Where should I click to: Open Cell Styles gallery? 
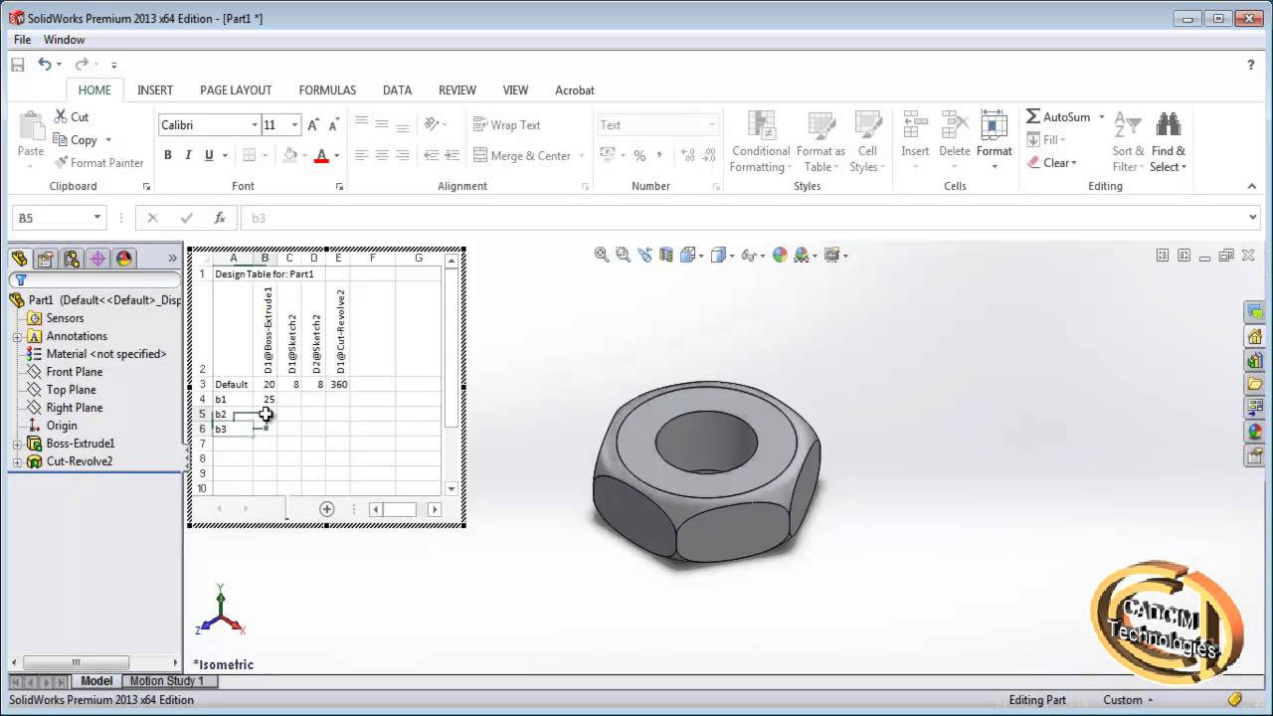(x=867, y=142)
